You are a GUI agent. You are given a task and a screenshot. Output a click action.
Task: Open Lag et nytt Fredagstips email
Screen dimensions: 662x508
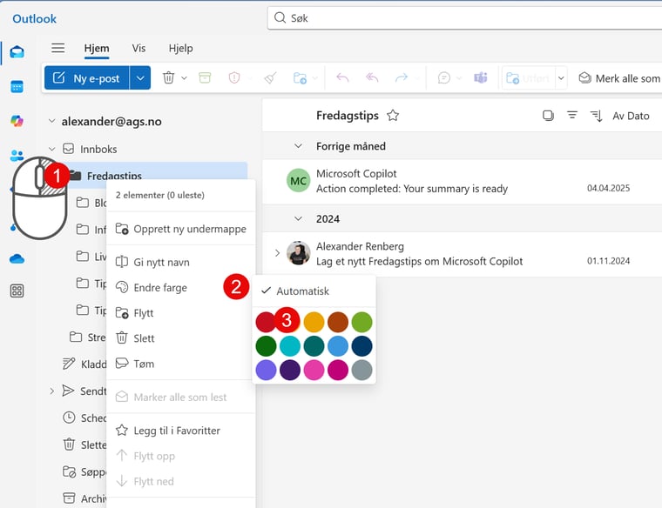[462, 254]
